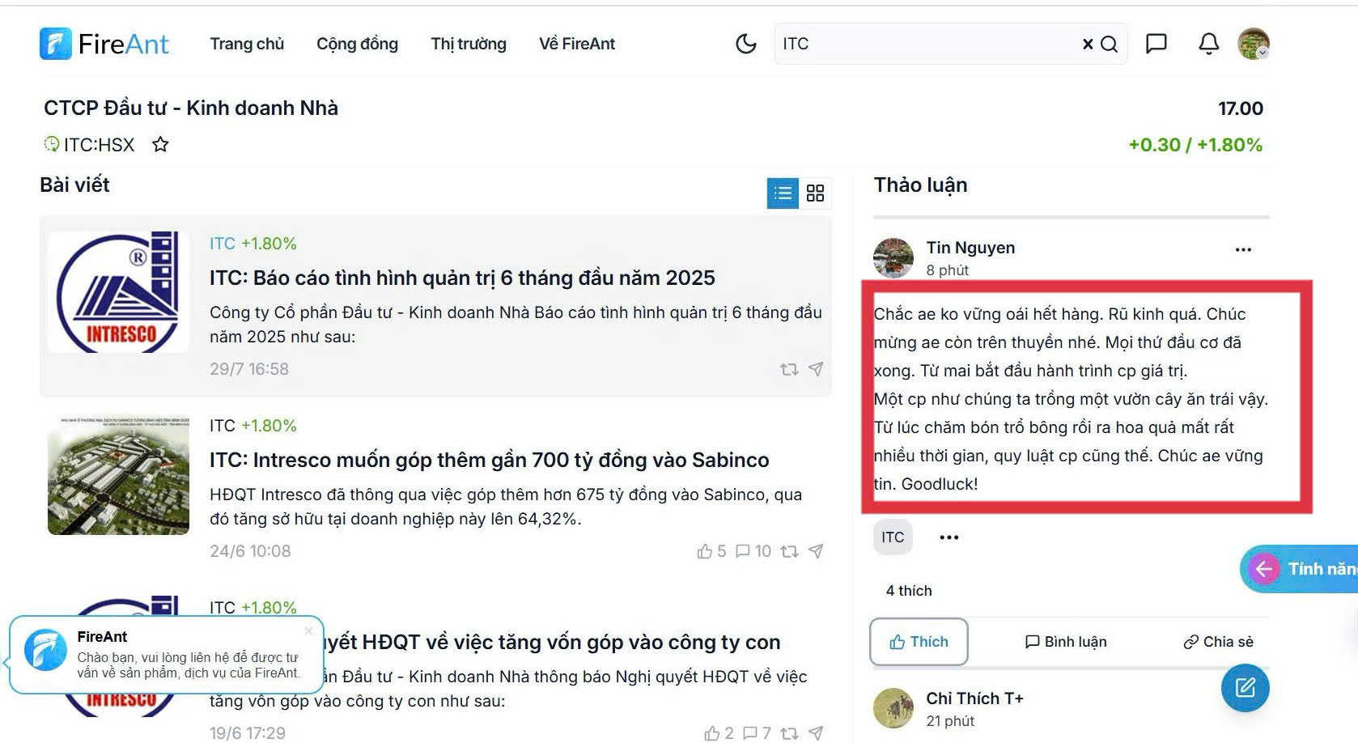
Task: Open Chỉ Thích T+ profile name
Action: pos(974,698)
